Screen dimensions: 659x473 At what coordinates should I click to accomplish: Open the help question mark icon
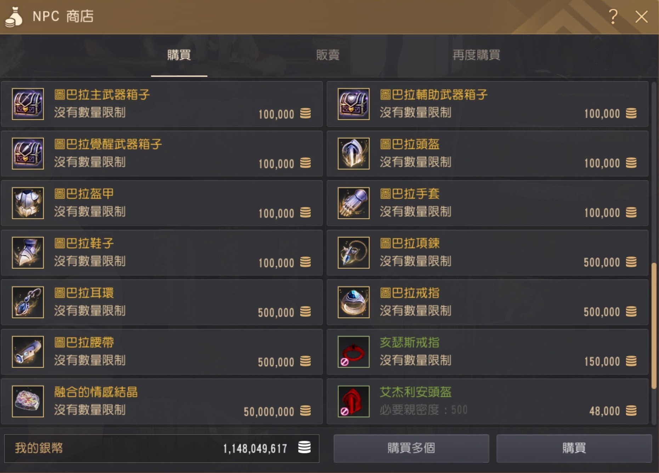tap(613, 16)
